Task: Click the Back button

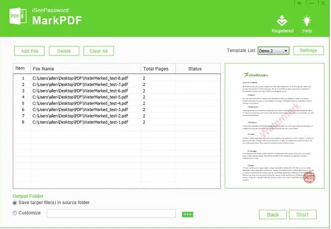Action: coord(273,215)
